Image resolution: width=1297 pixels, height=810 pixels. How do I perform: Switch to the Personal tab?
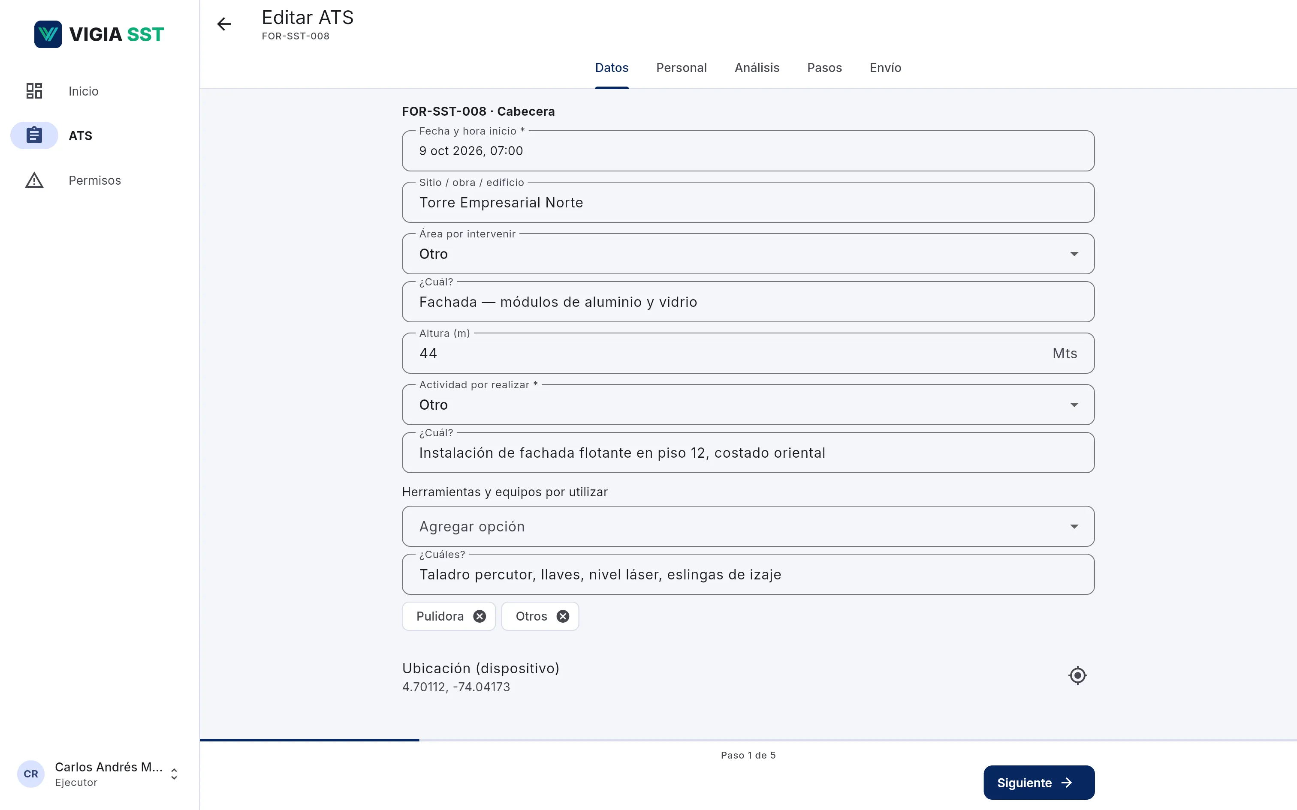681,68
